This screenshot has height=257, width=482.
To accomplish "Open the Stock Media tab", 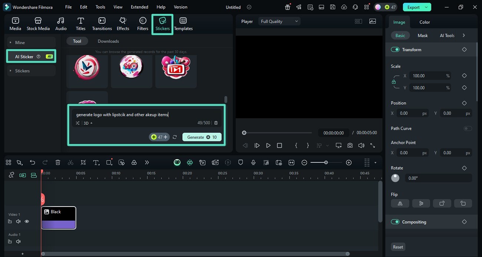I will [38, 24].
